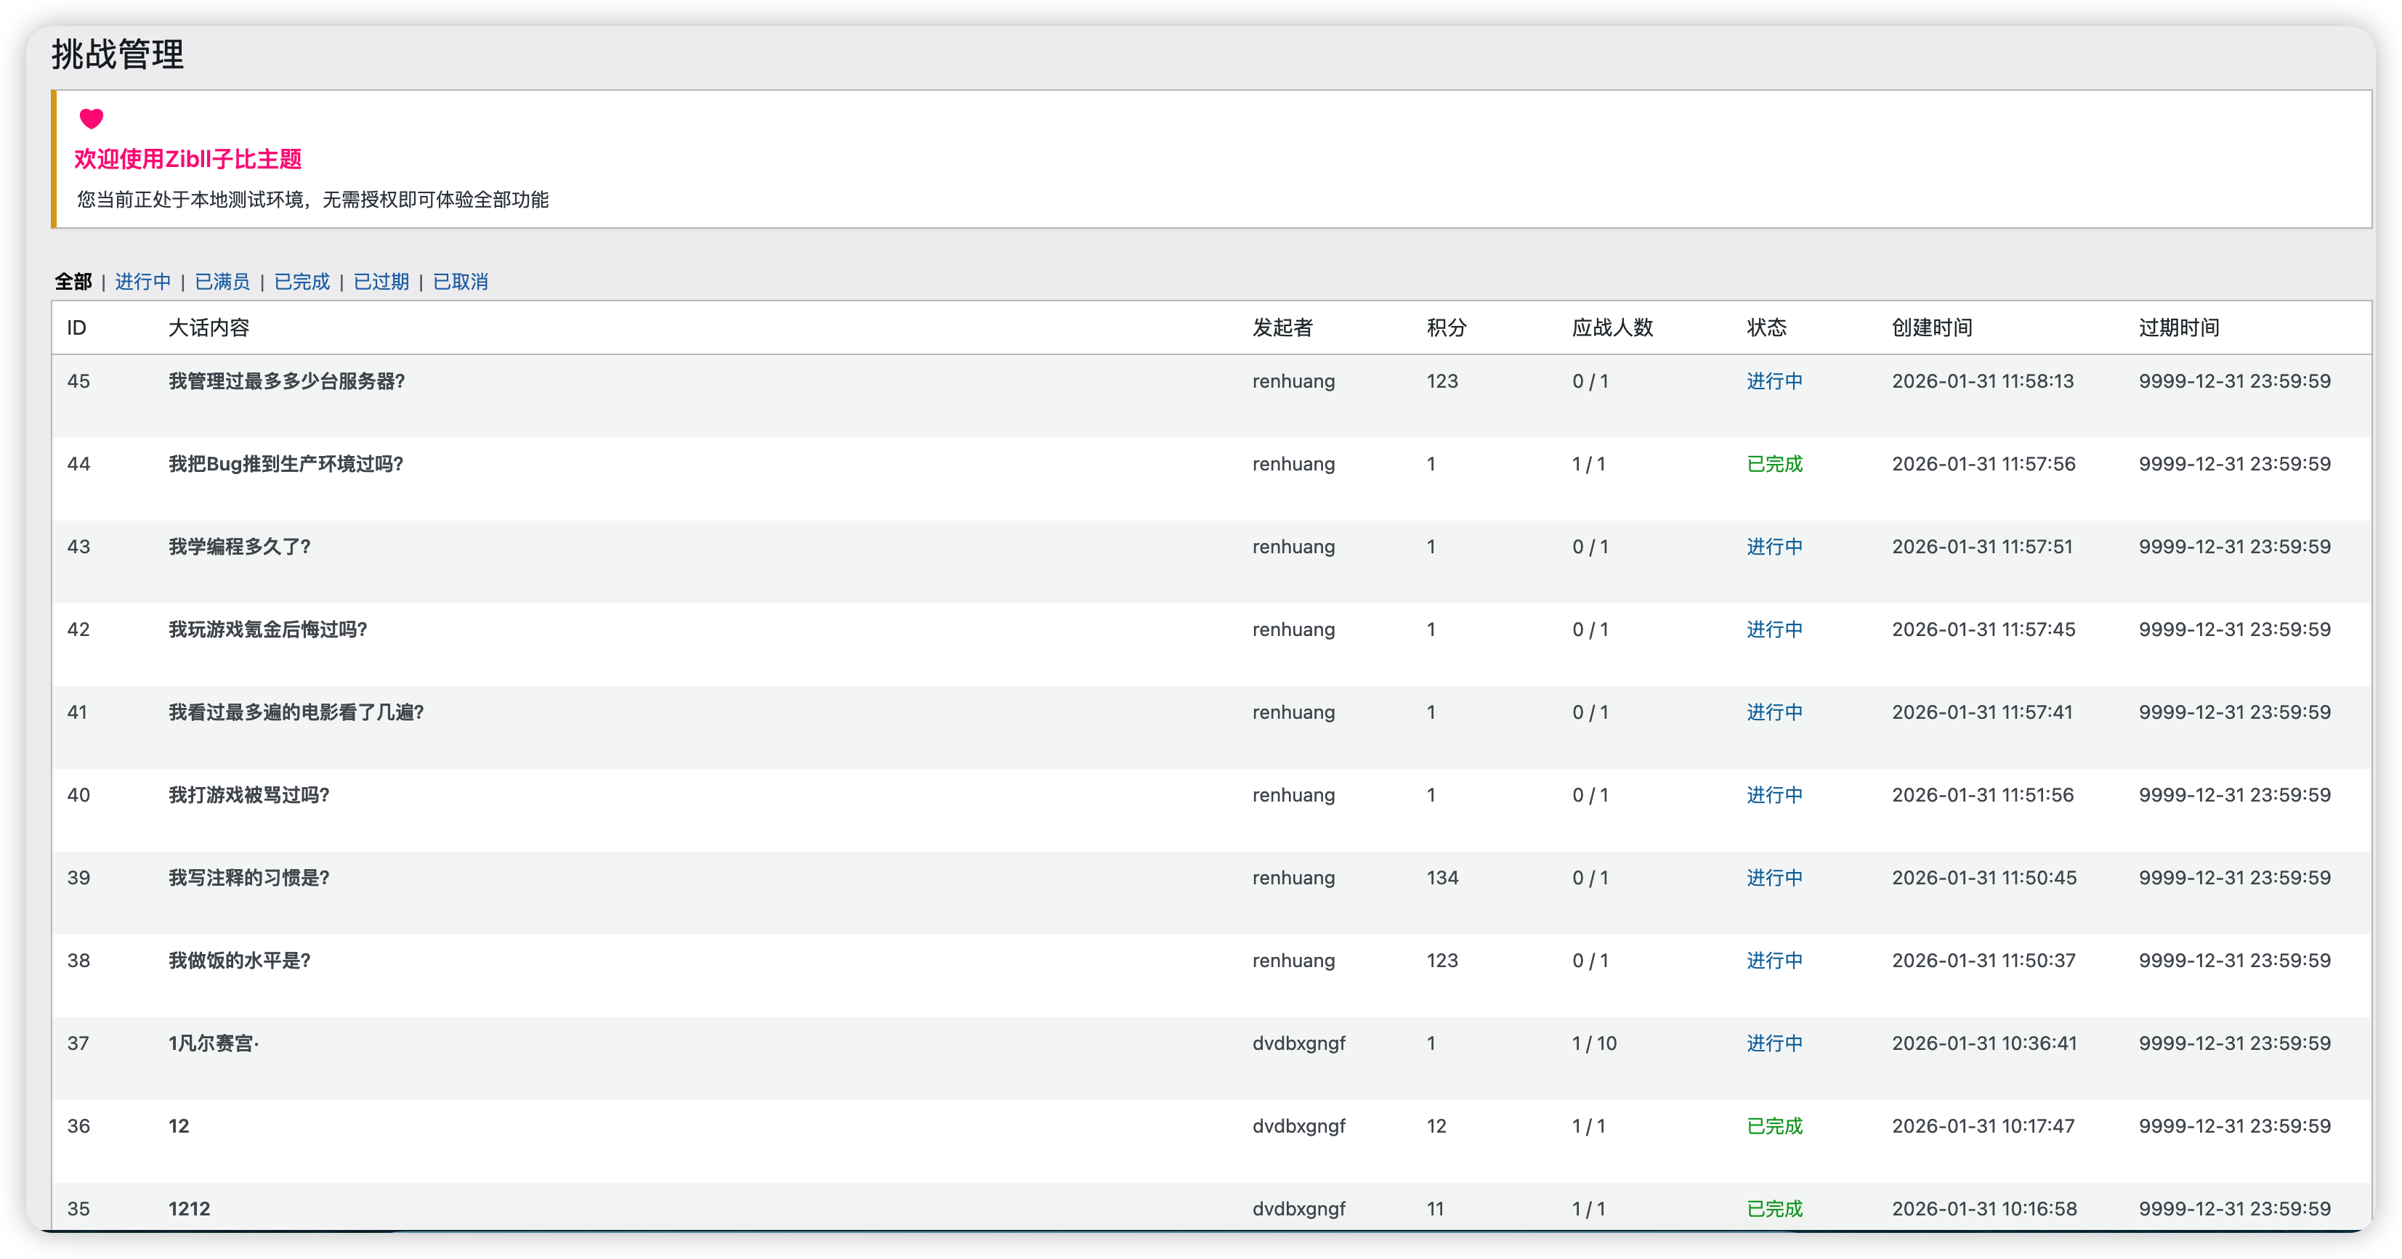Select the 全部 filter tab
2402x1259 pixels.
73,282
